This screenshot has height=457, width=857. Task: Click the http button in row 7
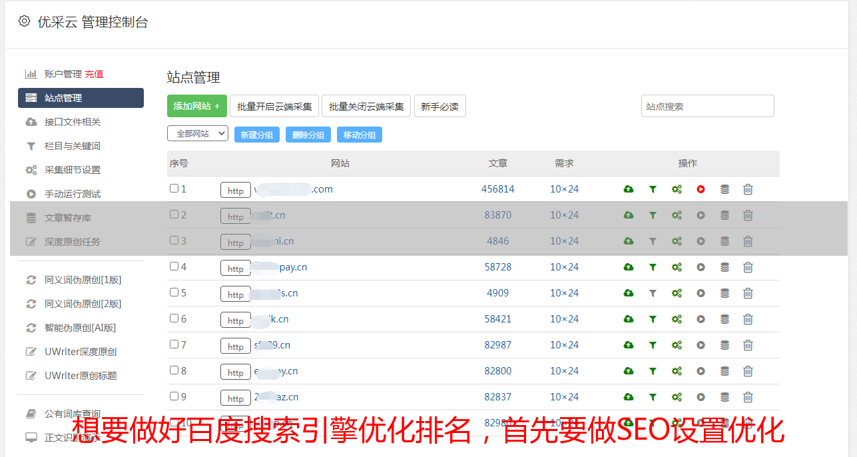coord(236,346)
